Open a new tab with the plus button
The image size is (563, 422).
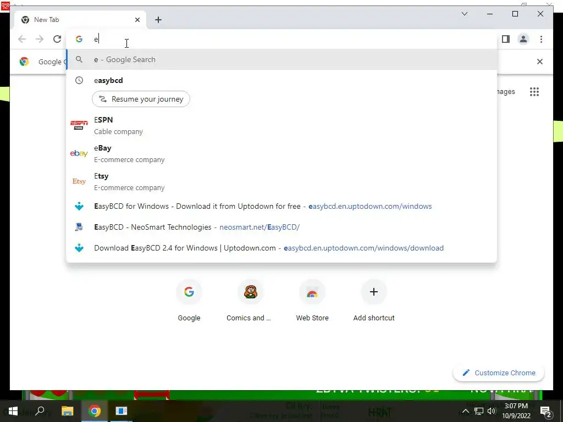(x=158, y=20)
